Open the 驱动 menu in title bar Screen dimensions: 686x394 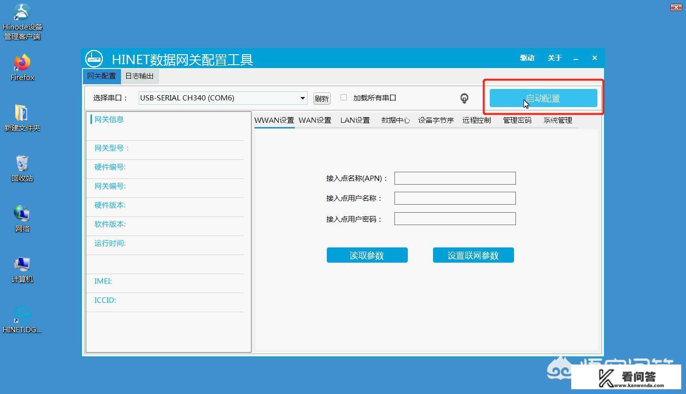tap(527, 58)
